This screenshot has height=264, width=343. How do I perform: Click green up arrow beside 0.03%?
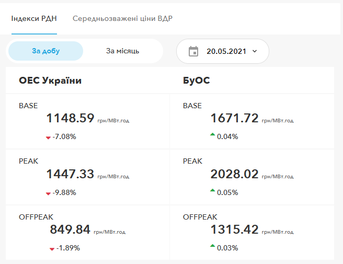click(x=212, y=246)
